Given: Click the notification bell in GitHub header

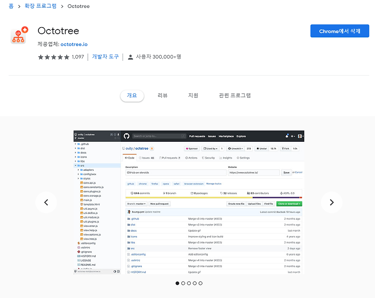Looking at the screenshot, I should pyautogui.click(x=287, y=136).
